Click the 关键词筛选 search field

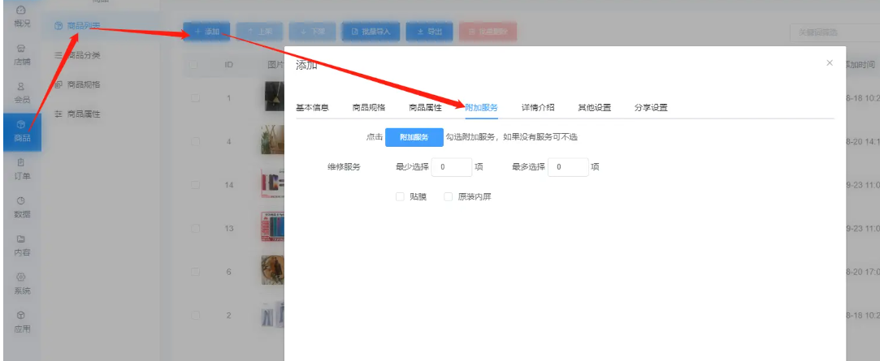tap(834, 32)
